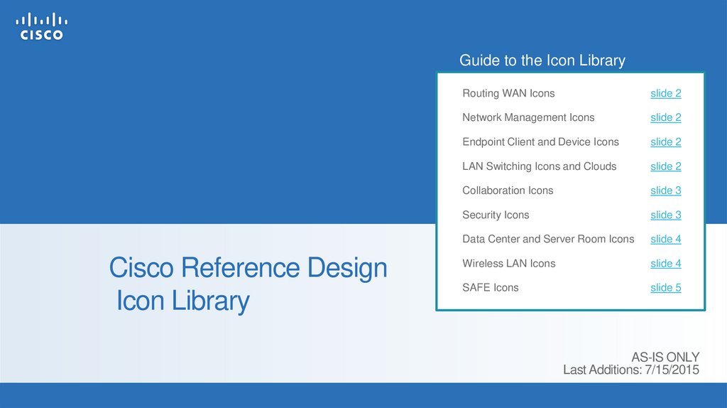Go to slide 4 link for Wireless LAN Icons
Screen dimensions: 727x408
tap(665, 264)
